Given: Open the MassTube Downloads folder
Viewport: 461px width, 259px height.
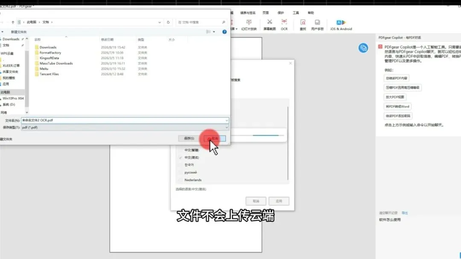Looking at the screenshot, I should (56, 63).
